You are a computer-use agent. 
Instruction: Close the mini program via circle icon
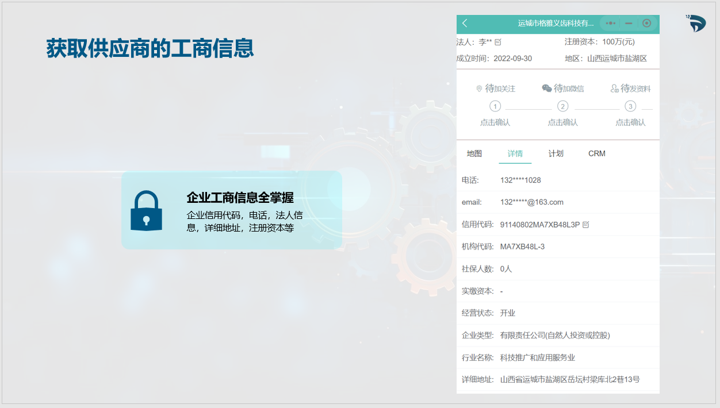pyautogui.click(x=646, y=24)
